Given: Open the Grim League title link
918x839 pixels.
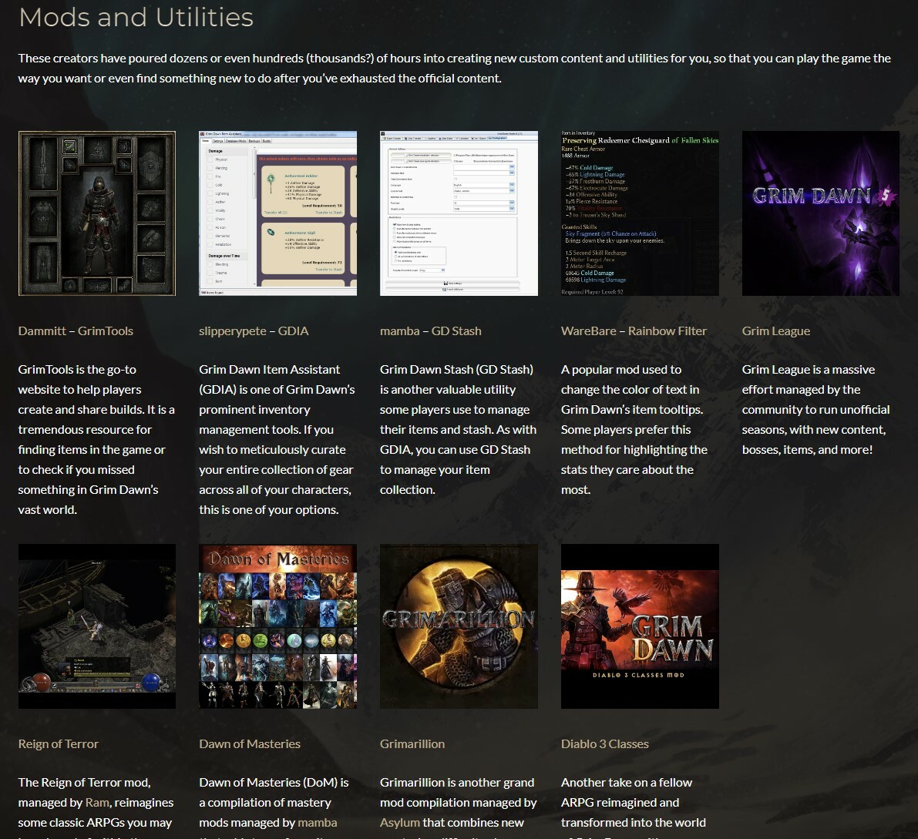Looking at the screenshot, I should coord(775,331).
